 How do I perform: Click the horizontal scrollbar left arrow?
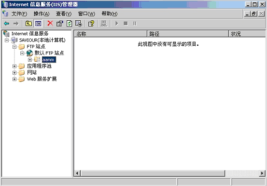[x=77, y=173]
